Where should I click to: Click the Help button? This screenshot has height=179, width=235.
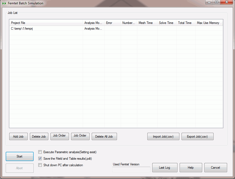[190, 168]
